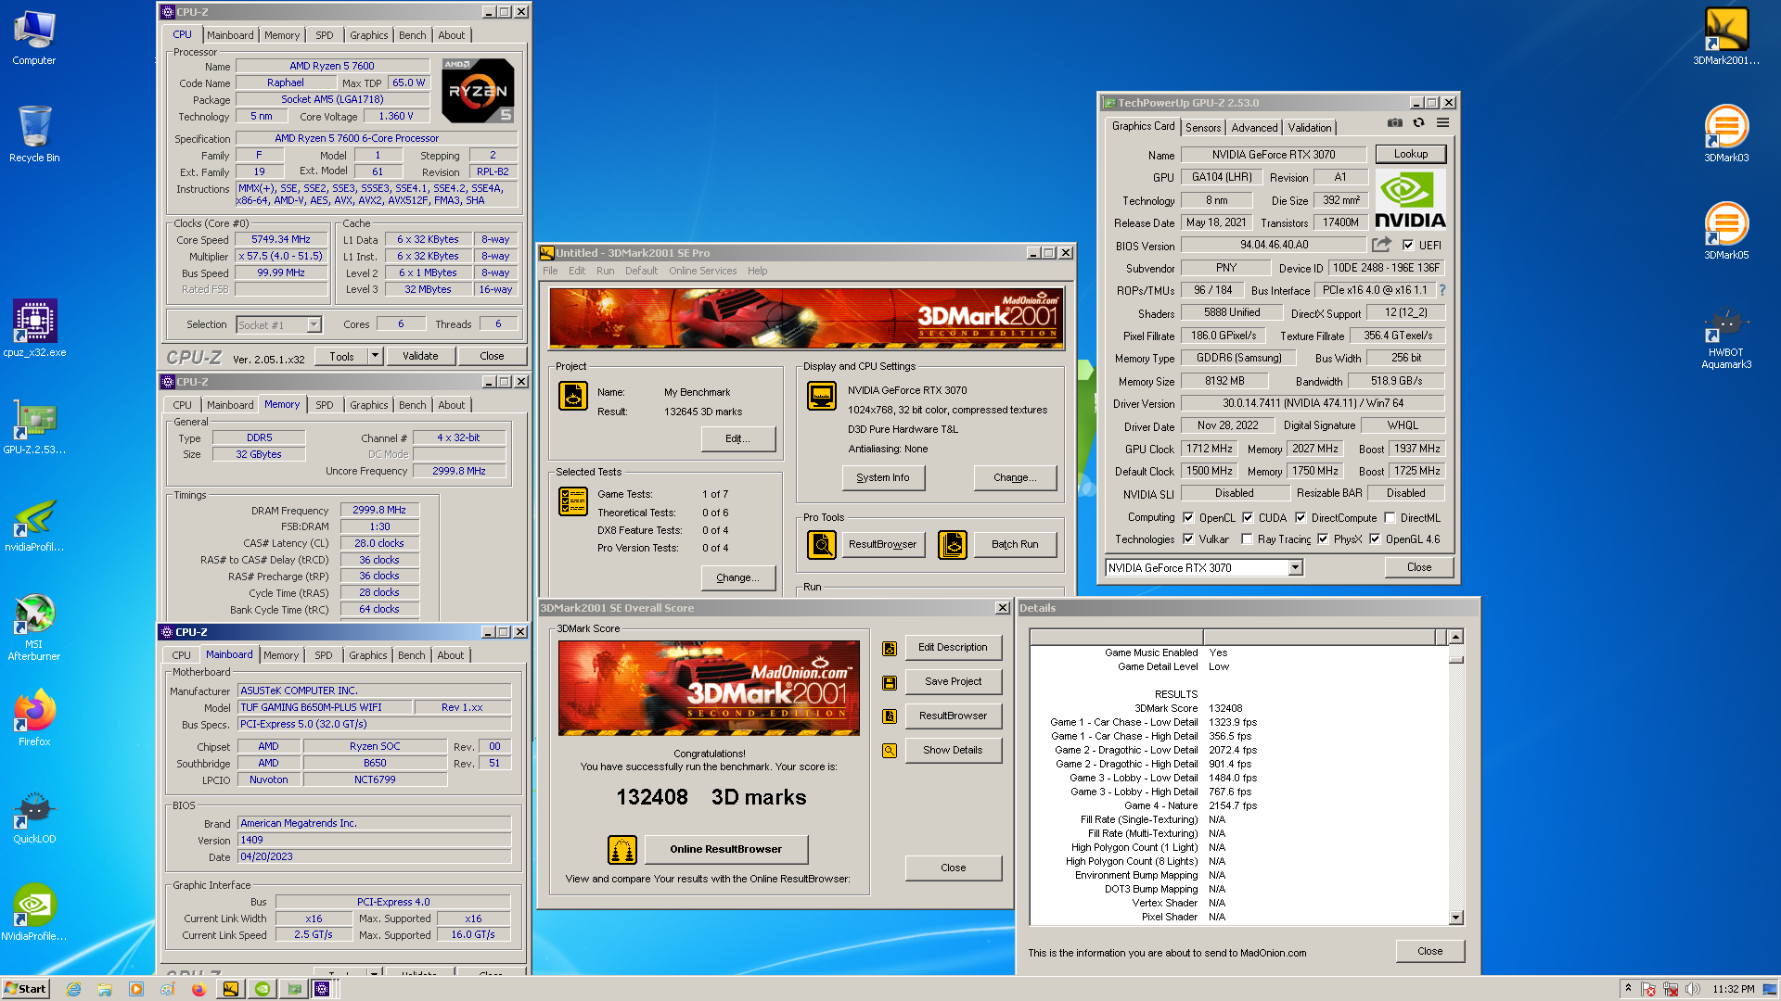Click the Batch Run button
The image size is (1781, 1001).
point(1015,545)
